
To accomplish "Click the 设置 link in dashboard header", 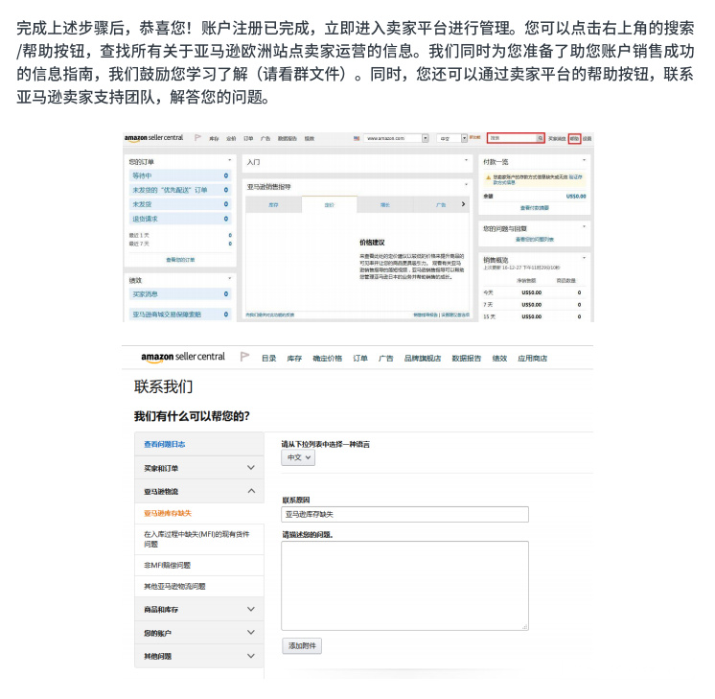I will (x=587, y=138).
